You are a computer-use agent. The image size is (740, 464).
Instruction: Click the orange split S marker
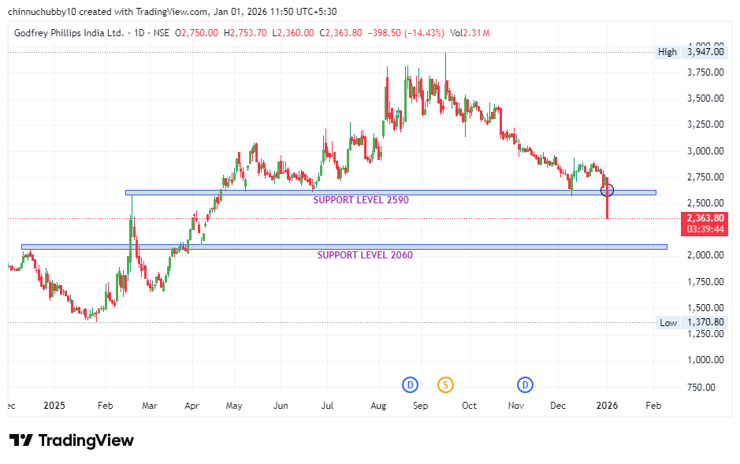click(x=445, y=384)
